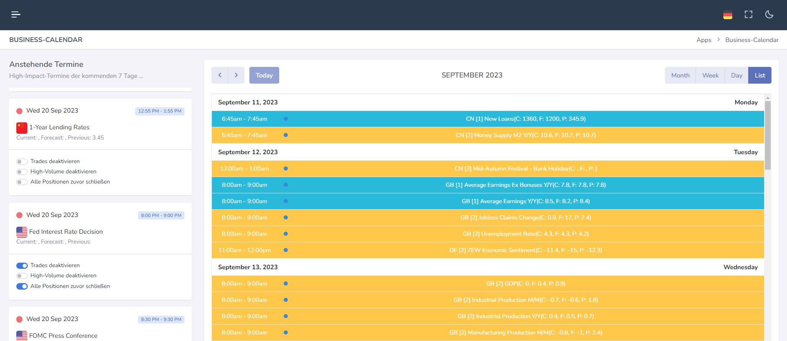Click the calendar list scrollbar thumb
787x341 pixels.
768,135
